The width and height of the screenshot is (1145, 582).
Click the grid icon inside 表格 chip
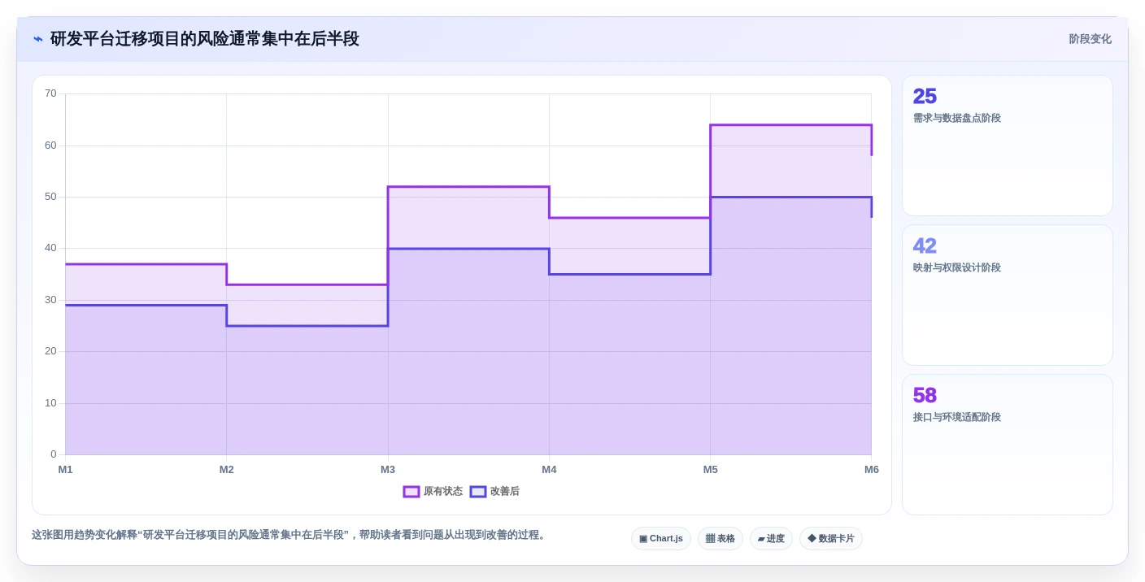click(710, 539)
